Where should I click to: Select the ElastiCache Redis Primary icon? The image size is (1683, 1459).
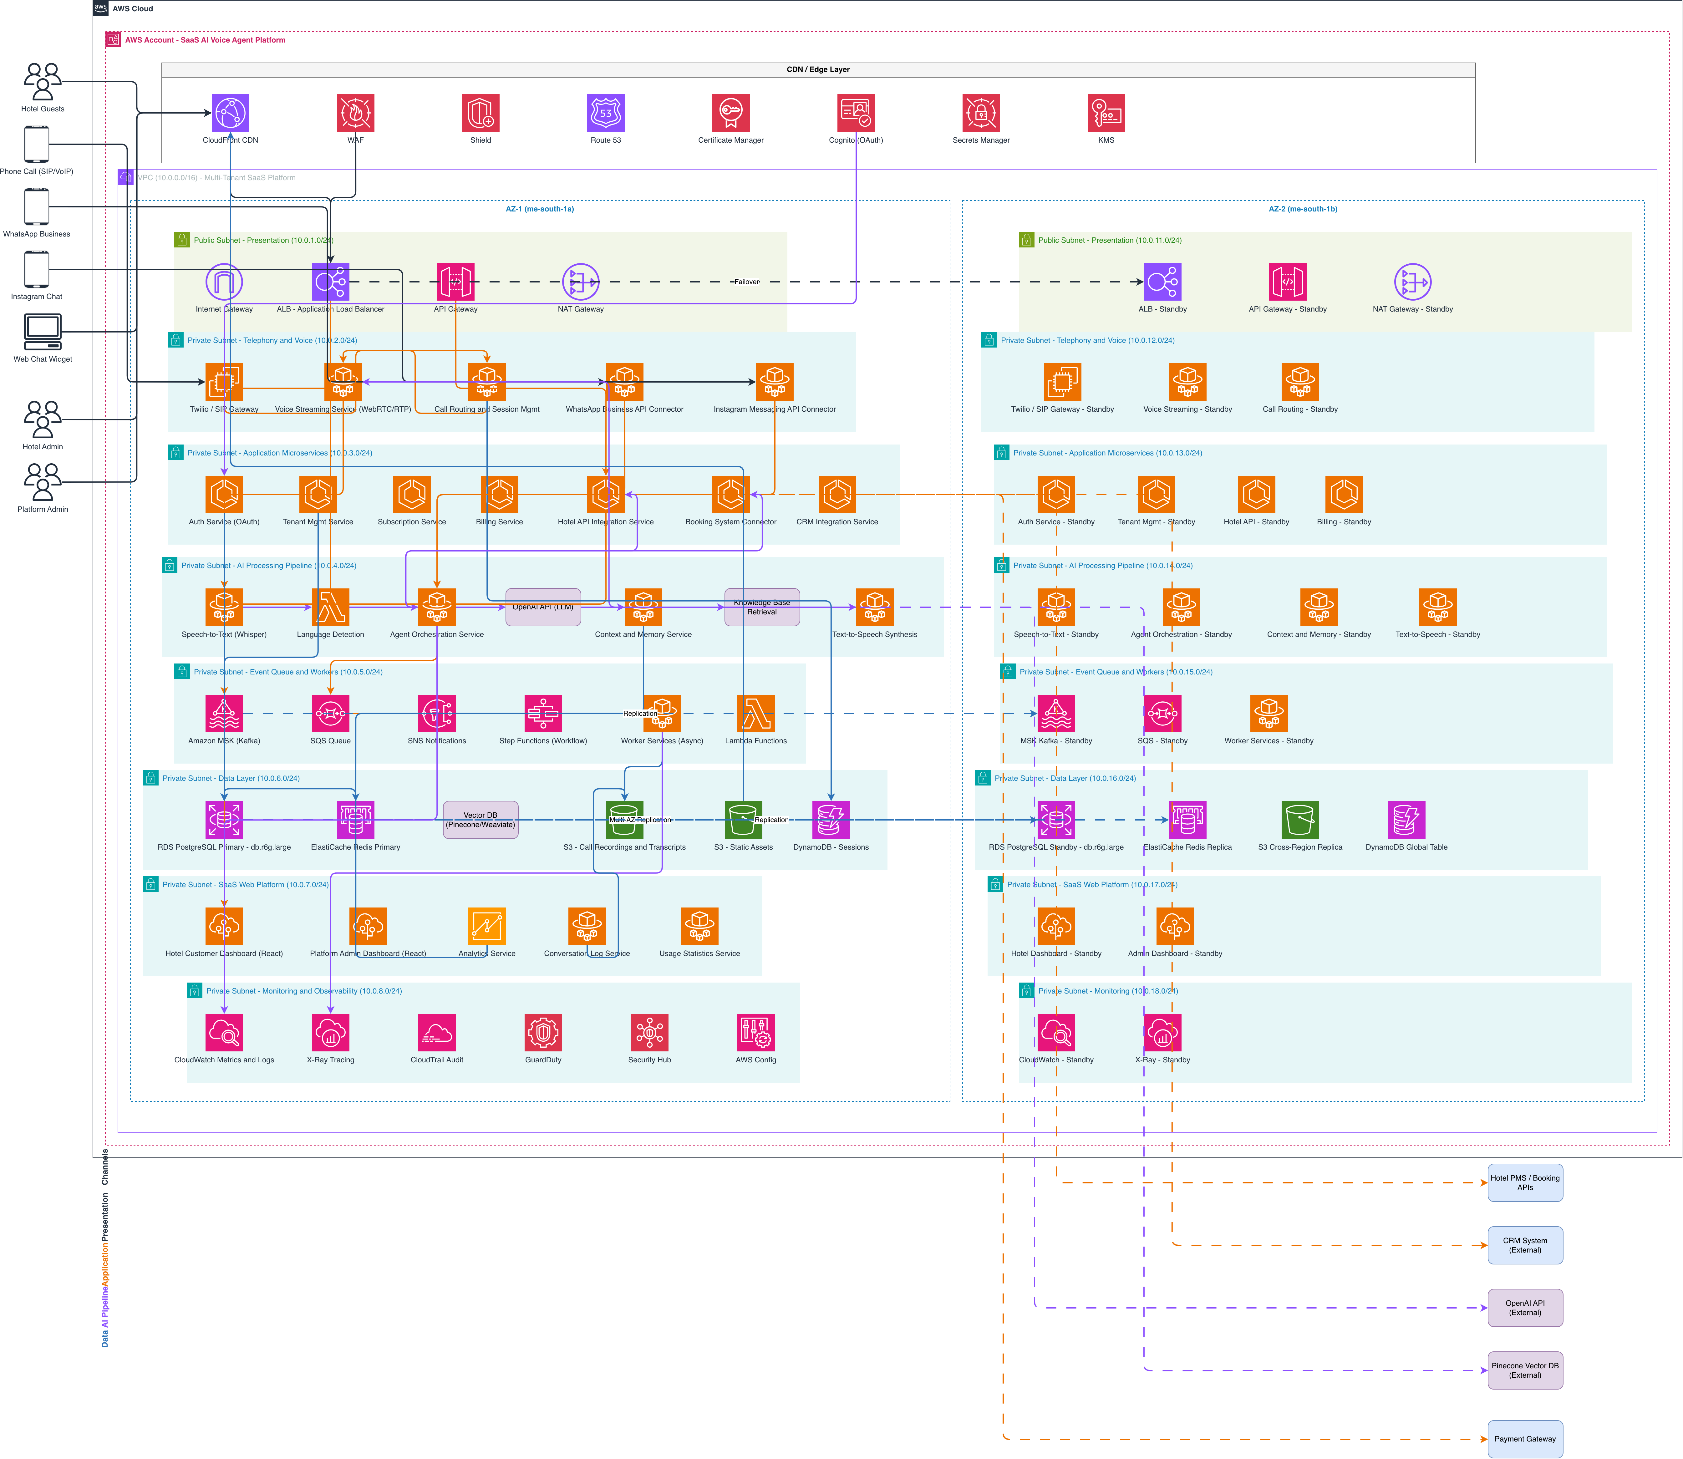[356, 820]
